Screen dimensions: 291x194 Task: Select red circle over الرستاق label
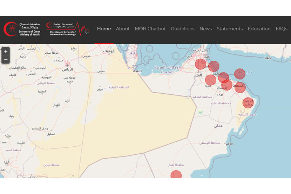point(227,85)
